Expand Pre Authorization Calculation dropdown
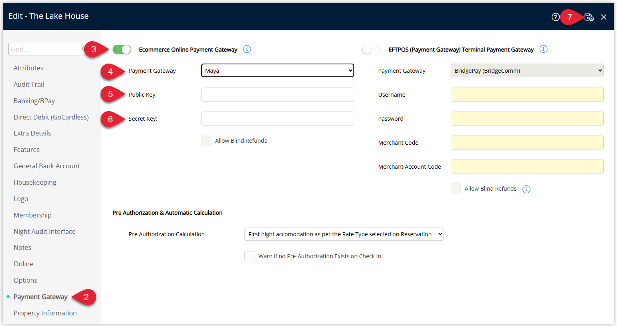Viewport: 617px width, 327px height. coord(344,234)
